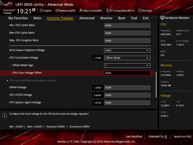
Task: Switch to the Boot tab
Action: [122, 18]
